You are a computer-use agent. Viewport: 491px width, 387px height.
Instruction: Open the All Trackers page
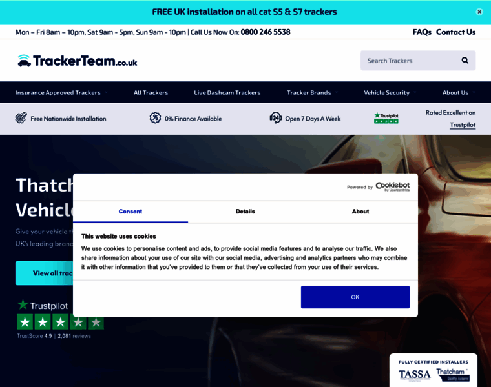point(151,92)
